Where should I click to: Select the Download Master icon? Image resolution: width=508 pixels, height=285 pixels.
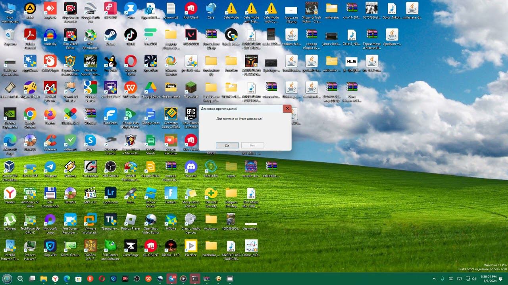coord(70,92)
